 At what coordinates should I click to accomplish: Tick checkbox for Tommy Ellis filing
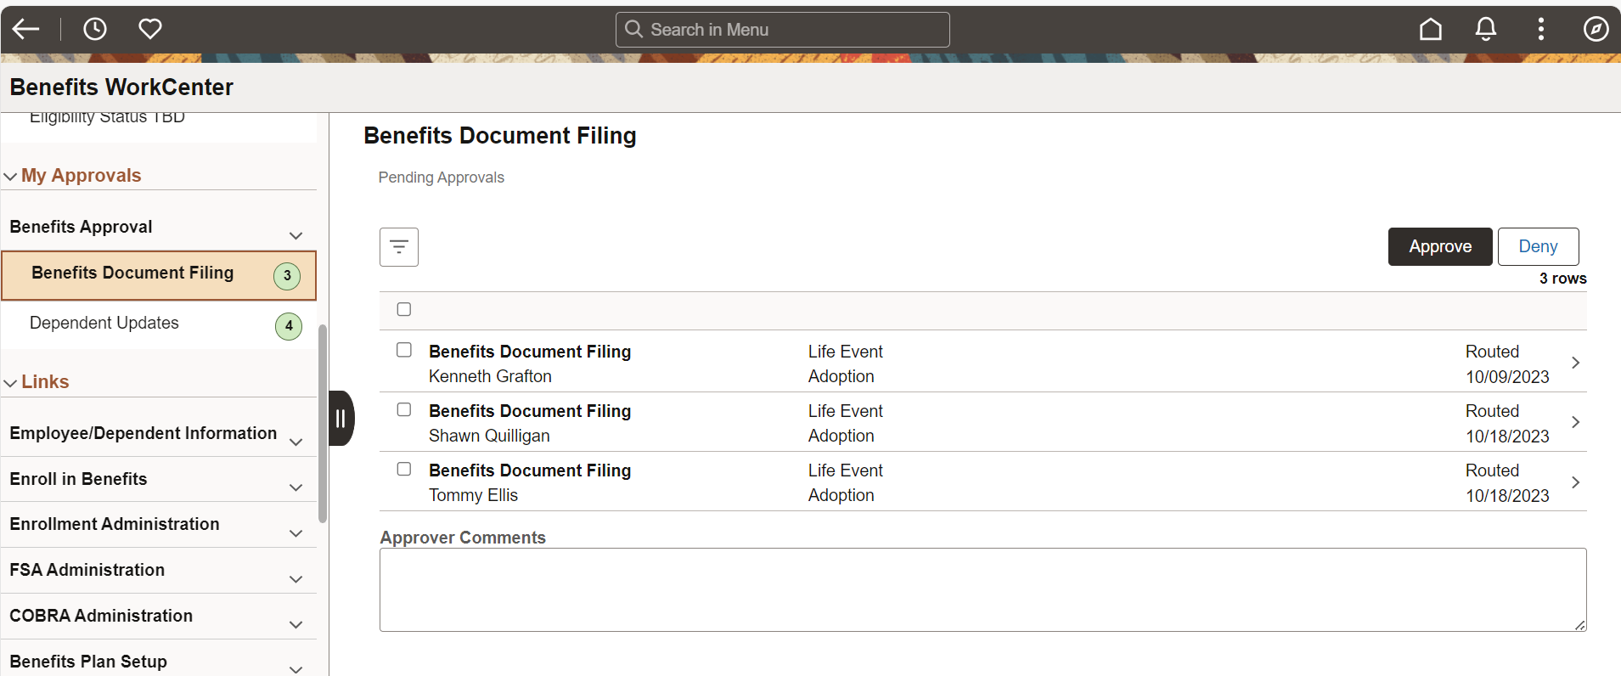[x=404, y=469]
